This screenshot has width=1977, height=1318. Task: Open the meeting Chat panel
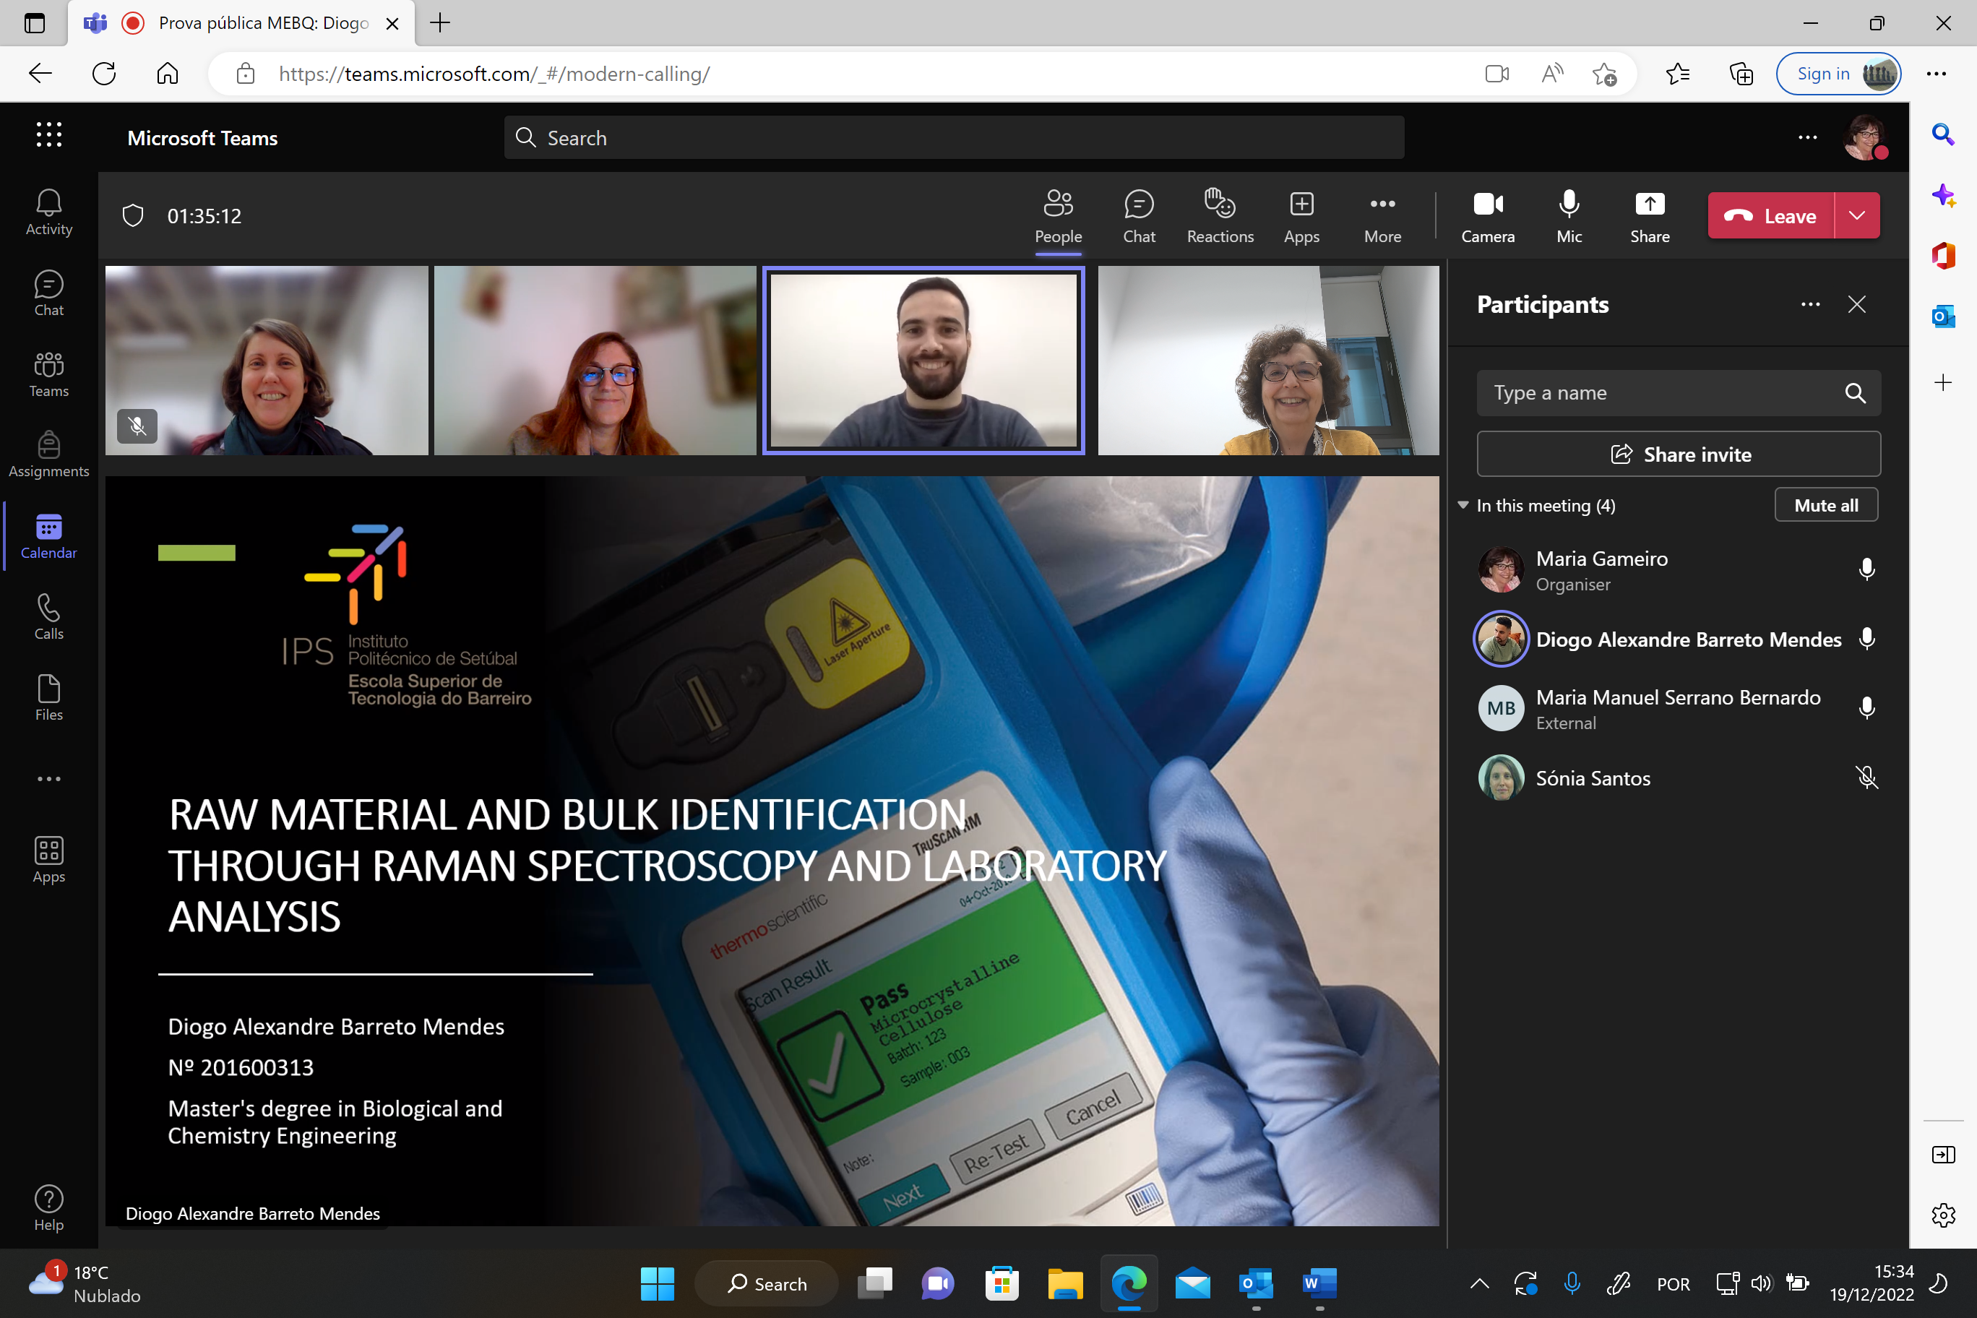point(1138,216)
